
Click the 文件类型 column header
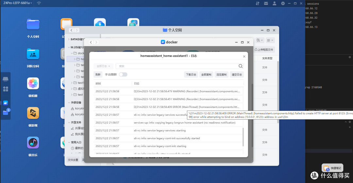pos(267,58)
